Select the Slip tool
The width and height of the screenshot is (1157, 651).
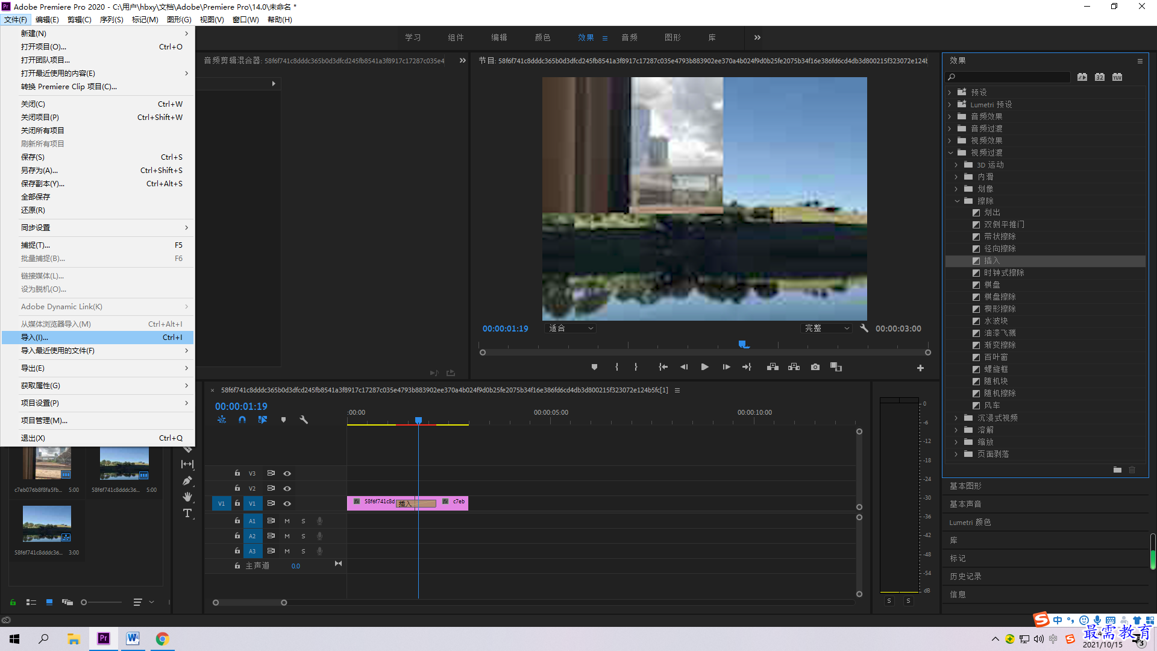187,464
